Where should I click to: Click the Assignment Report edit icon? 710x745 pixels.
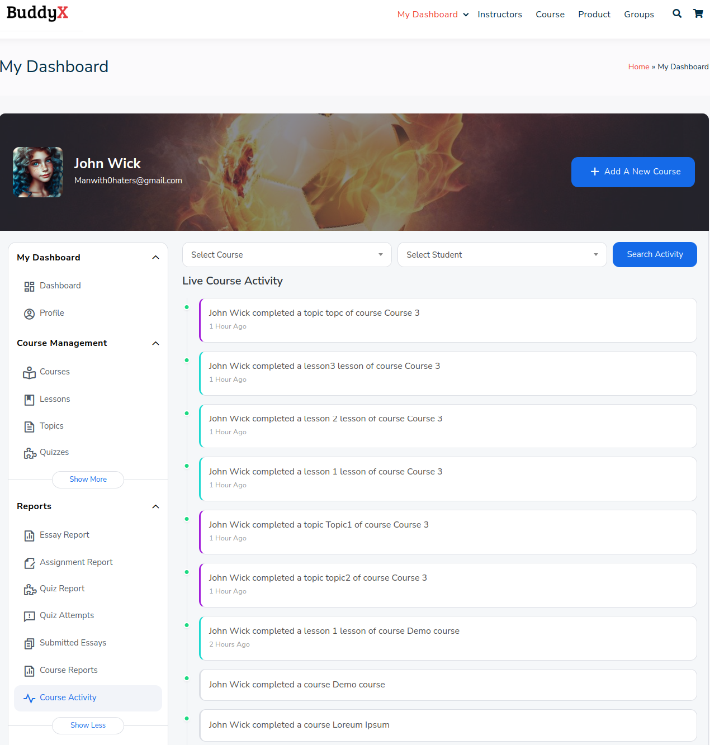29,563
